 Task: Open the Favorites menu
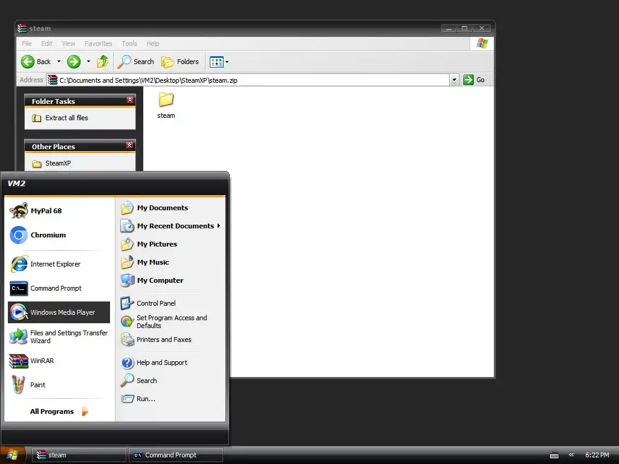(99, 43)
